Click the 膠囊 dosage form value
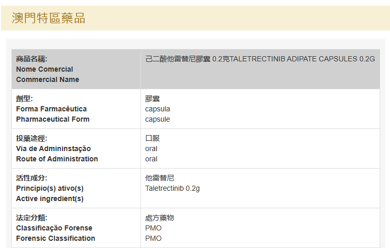The height and width of the screenshot is (248, 390). (x=152, y=98)
